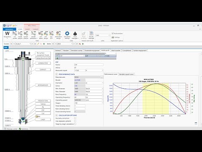The width and height of the screenshot is (202, 152).
Task: Toggle the active checkbox in ESP table row
Action: pyautogui.click(x=101, y=56)
